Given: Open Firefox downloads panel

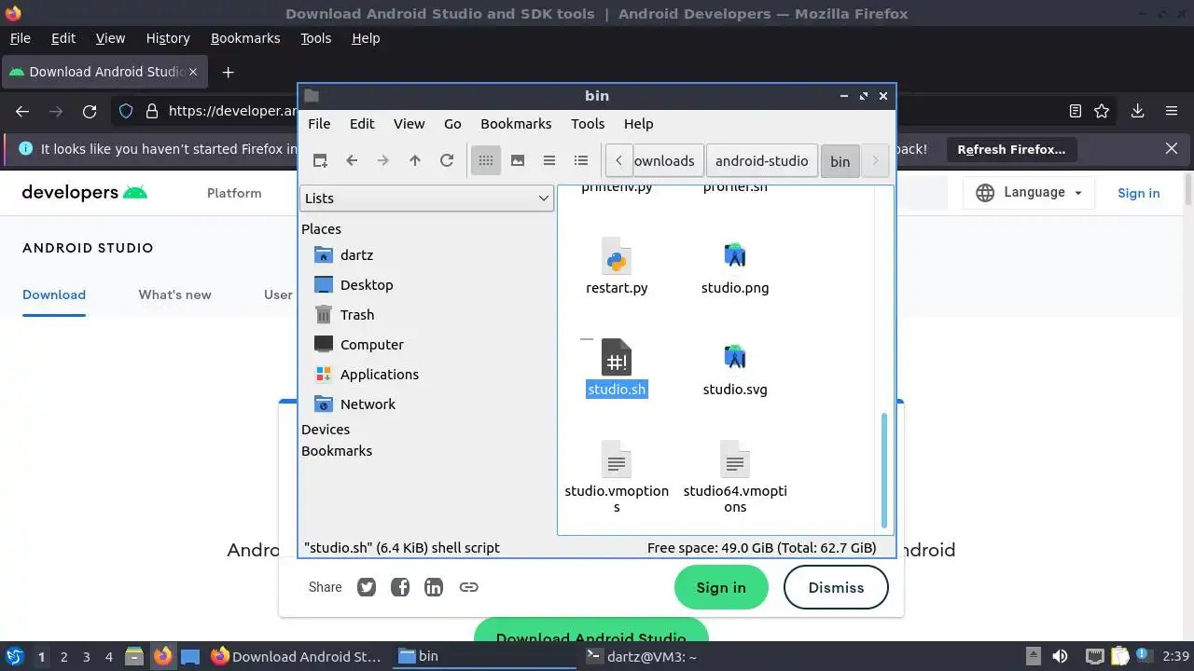Looking at the screenshot, I should point(1137,111).
